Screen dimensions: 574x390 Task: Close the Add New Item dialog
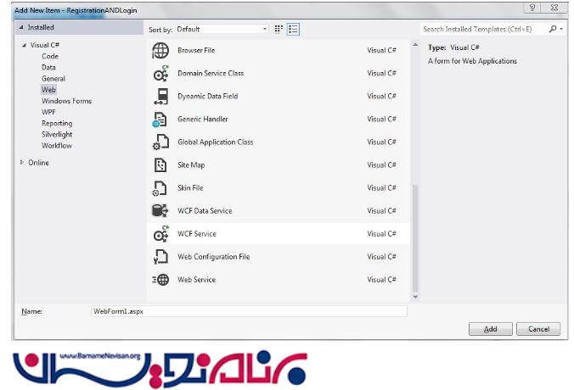tap(554, 8)
